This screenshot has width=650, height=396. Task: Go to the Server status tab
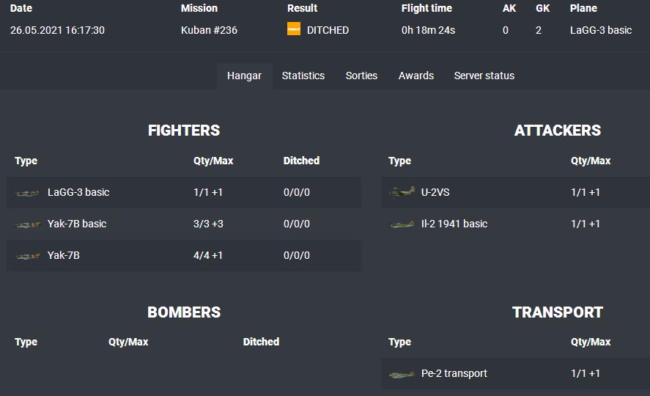(484, 76)
